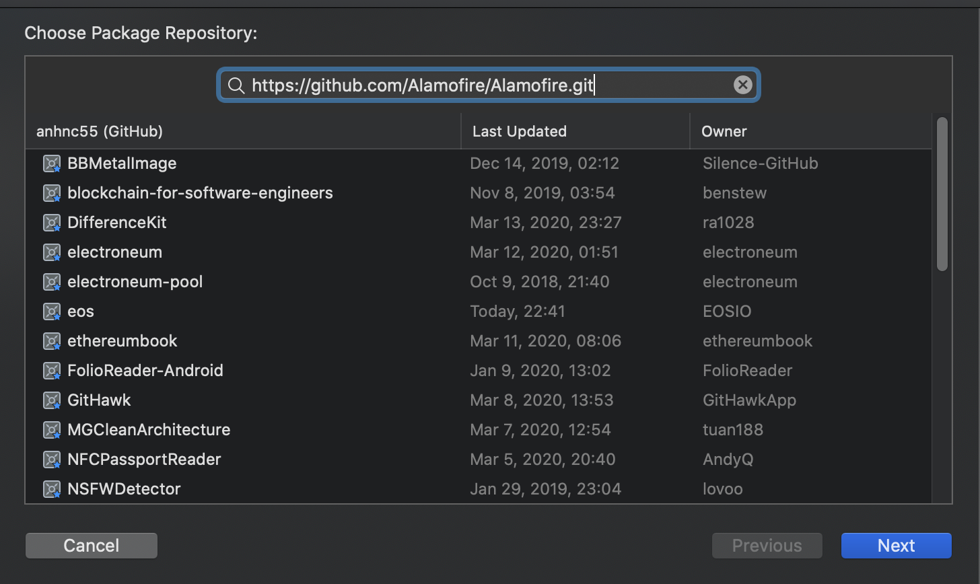Viewport: 980px width, 584px height.
Task: Click the eos repository icon
Action: pos(52,312)
